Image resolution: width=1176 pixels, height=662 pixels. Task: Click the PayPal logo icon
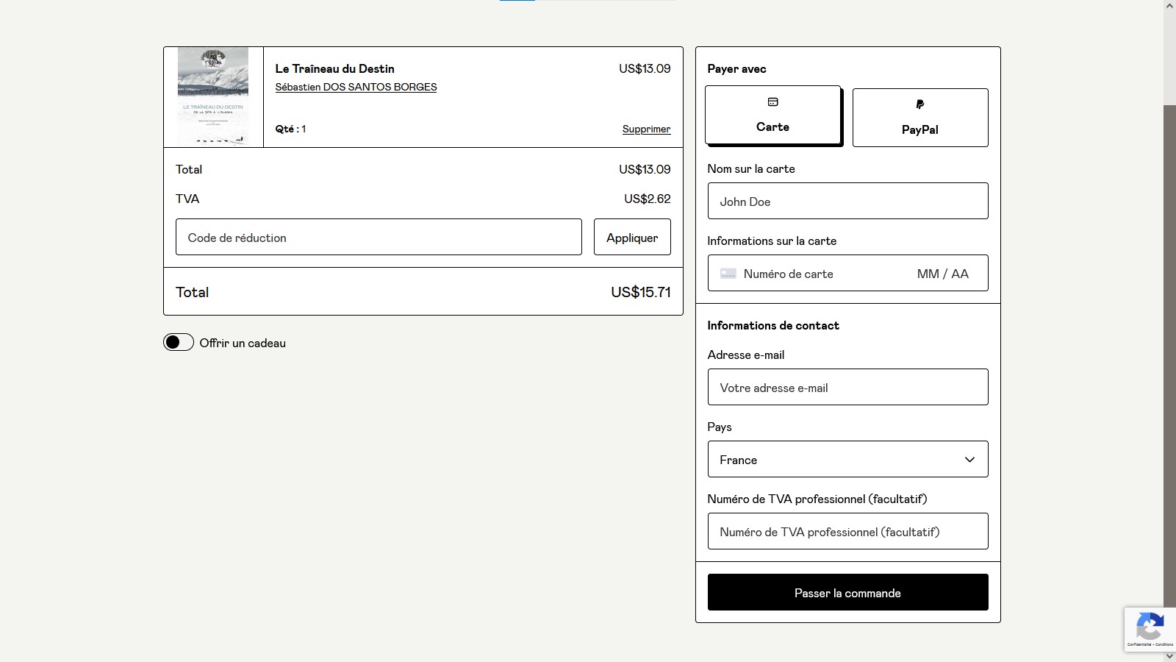tap(919, 104)
